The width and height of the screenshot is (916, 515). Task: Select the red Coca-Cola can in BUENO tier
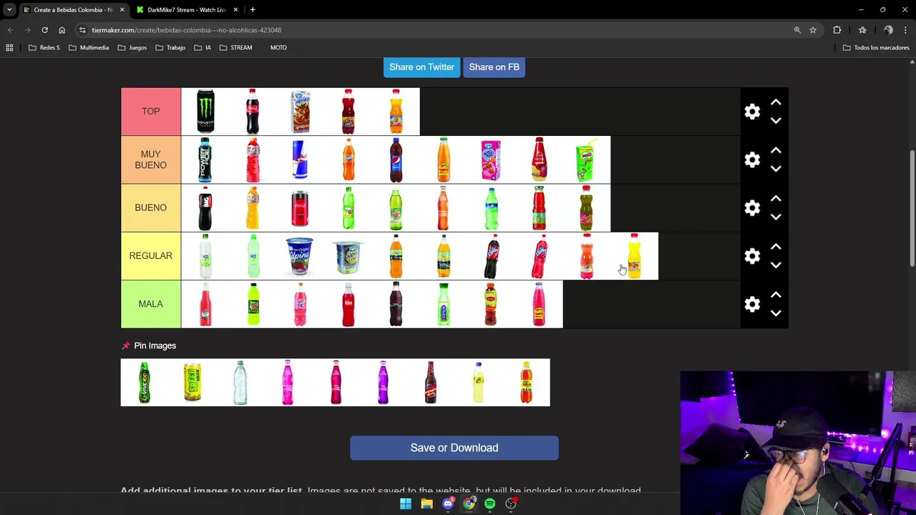(x=301, y=207)
